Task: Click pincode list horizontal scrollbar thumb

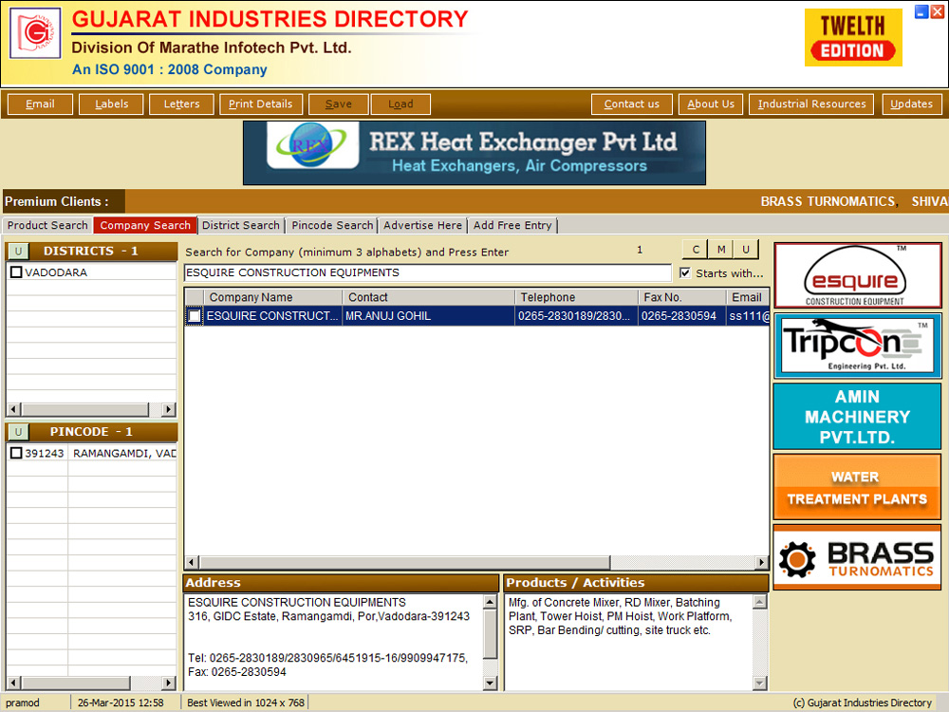Action: pos(76,683)
